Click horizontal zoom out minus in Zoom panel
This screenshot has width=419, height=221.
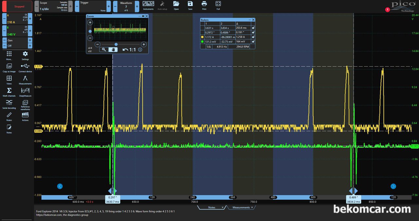pos(97,44)
